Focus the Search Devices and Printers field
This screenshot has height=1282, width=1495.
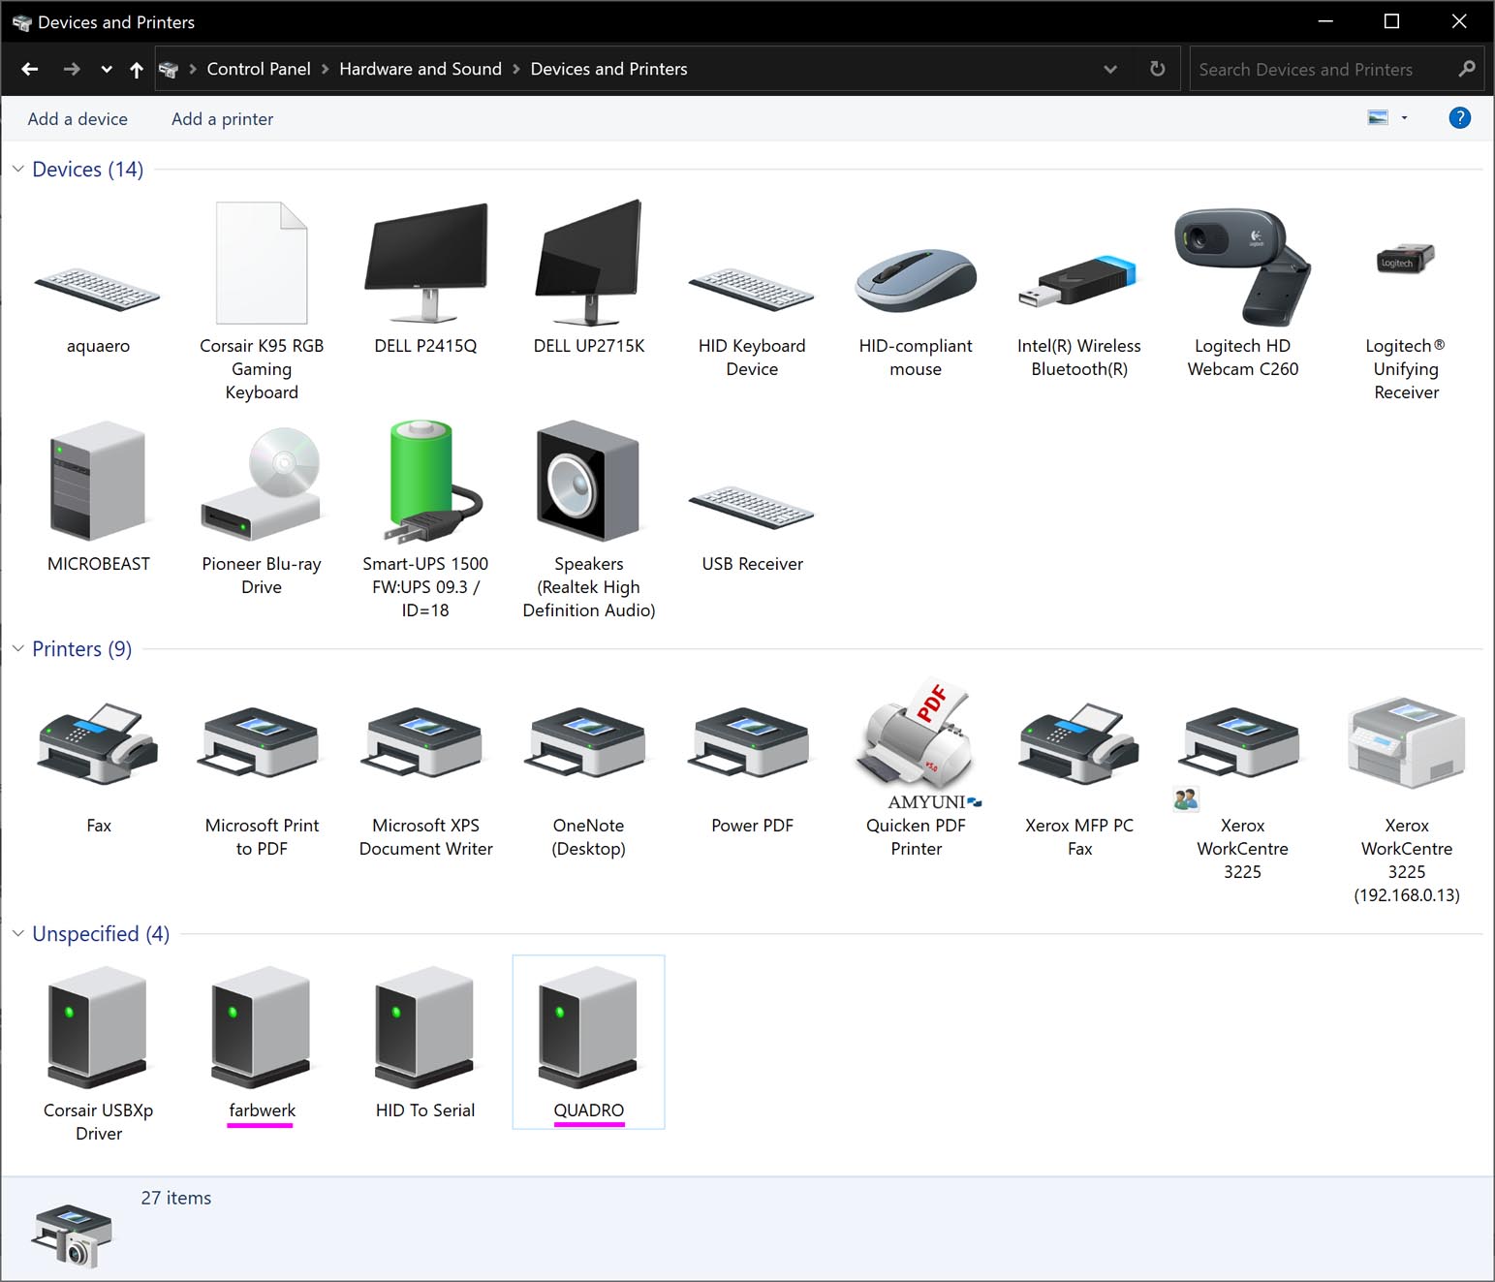coord(1322,70)
